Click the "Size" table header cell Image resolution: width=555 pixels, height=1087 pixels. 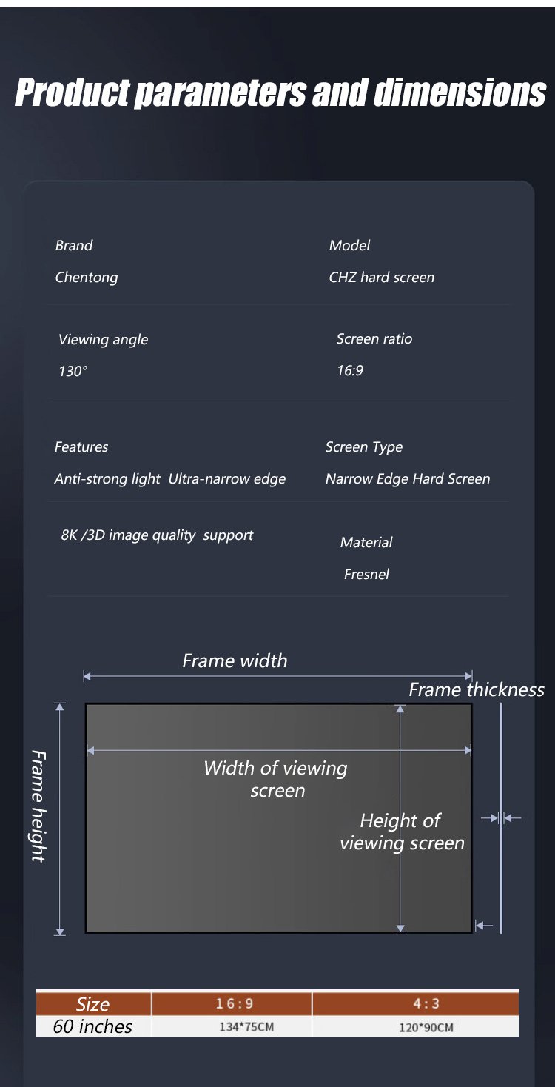(x=93, y=1004)
